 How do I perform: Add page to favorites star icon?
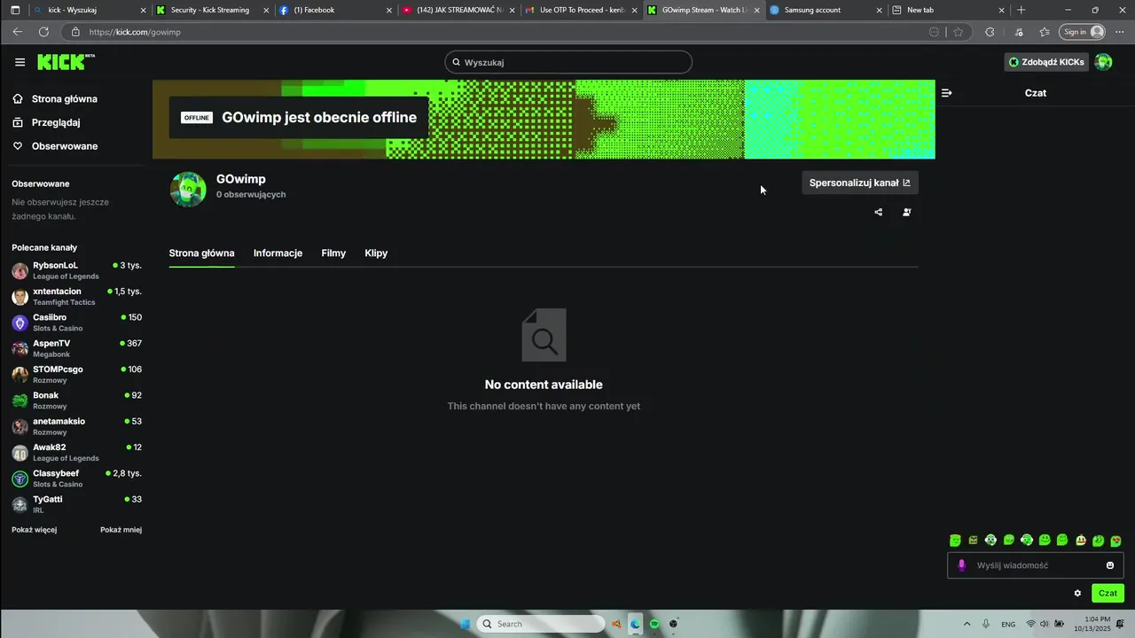pyautogui.click(x=959, y=32)
